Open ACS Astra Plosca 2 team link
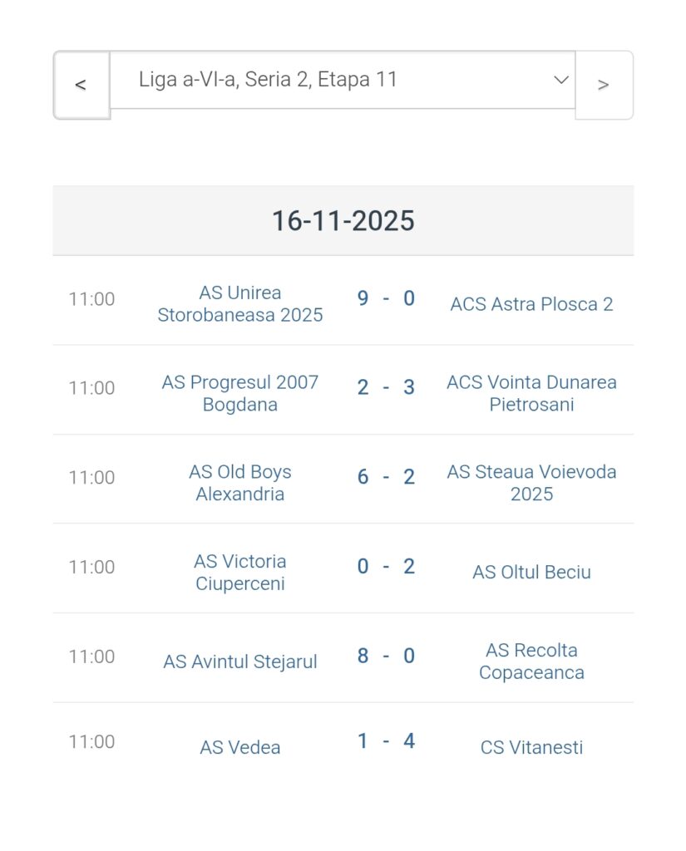686x851 pixels. tap(531, 304)
